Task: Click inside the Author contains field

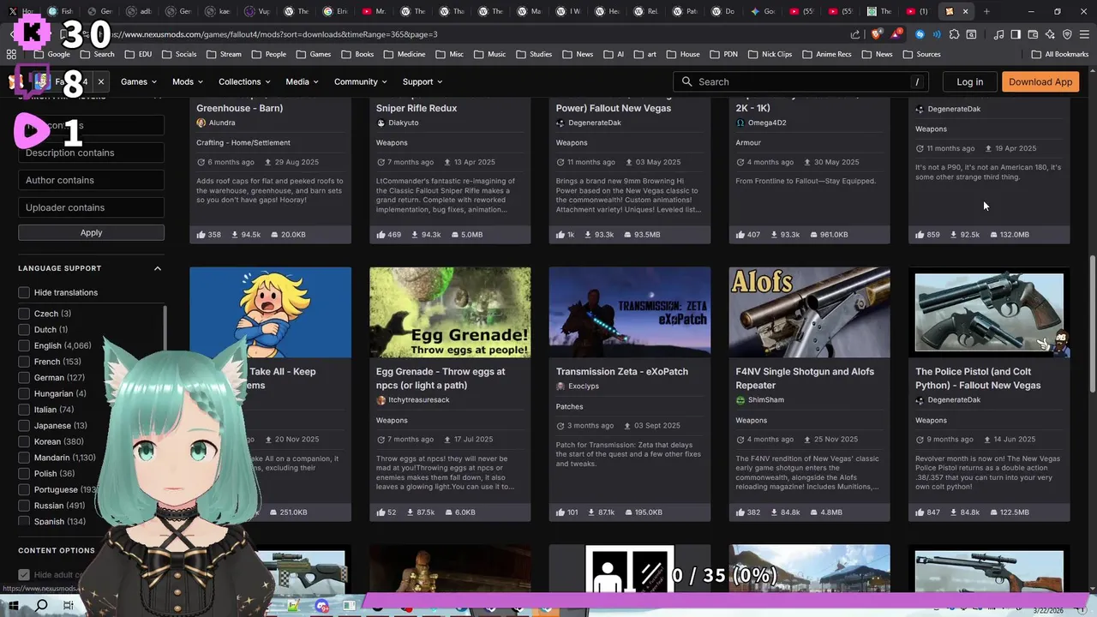Action: tap(91, 180)
